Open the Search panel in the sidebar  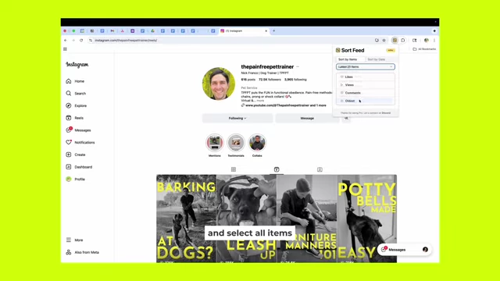[76, 94]
